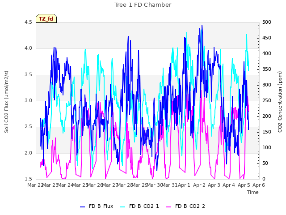Click the Apr 2 date tick label

pyautogui.click(x=199, y=185)
